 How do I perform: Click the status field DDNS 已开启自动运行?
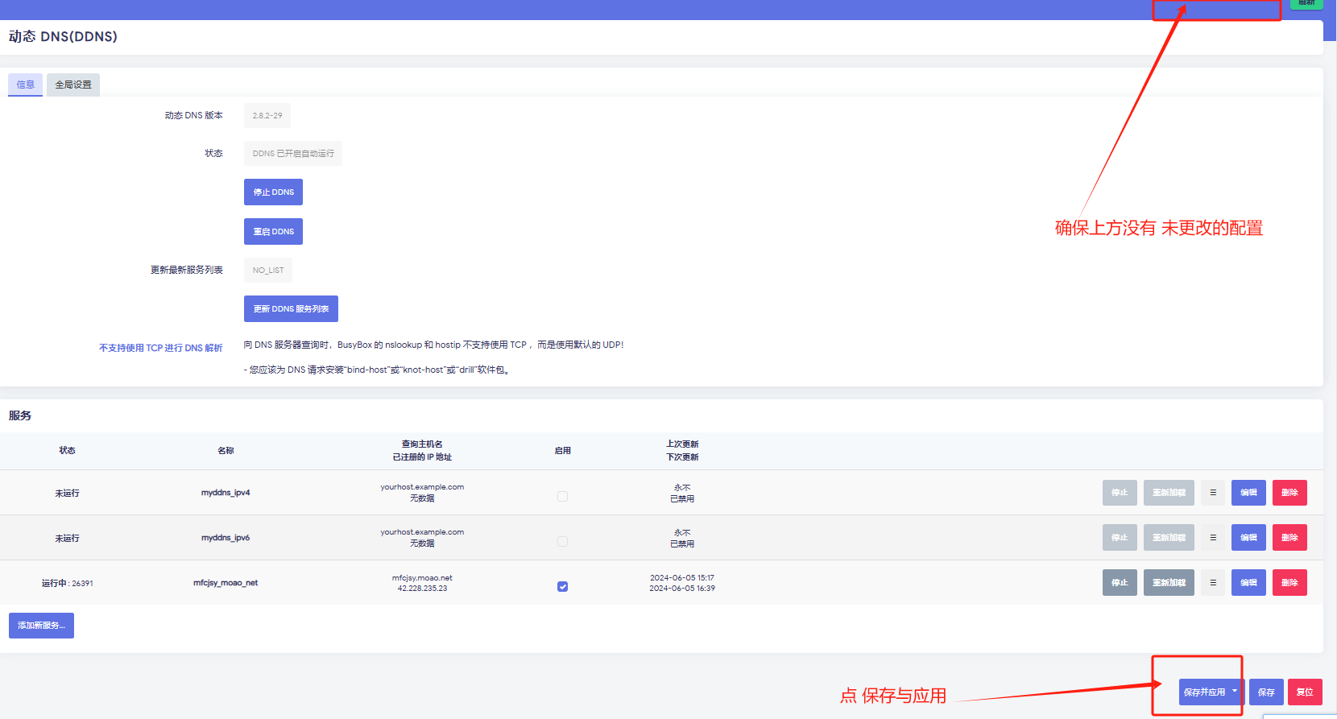[293, 154]
